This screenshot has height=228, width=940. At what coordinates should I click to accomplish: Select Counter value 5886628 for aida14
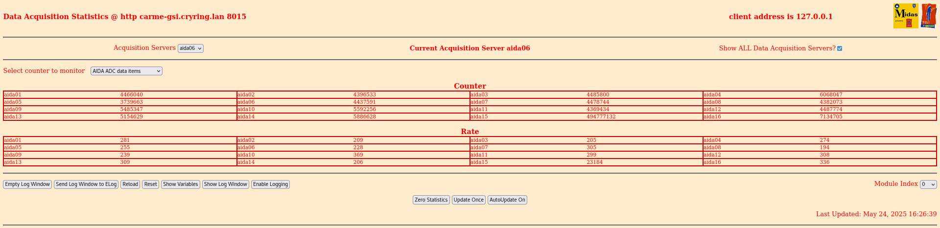tap(365, 117)
